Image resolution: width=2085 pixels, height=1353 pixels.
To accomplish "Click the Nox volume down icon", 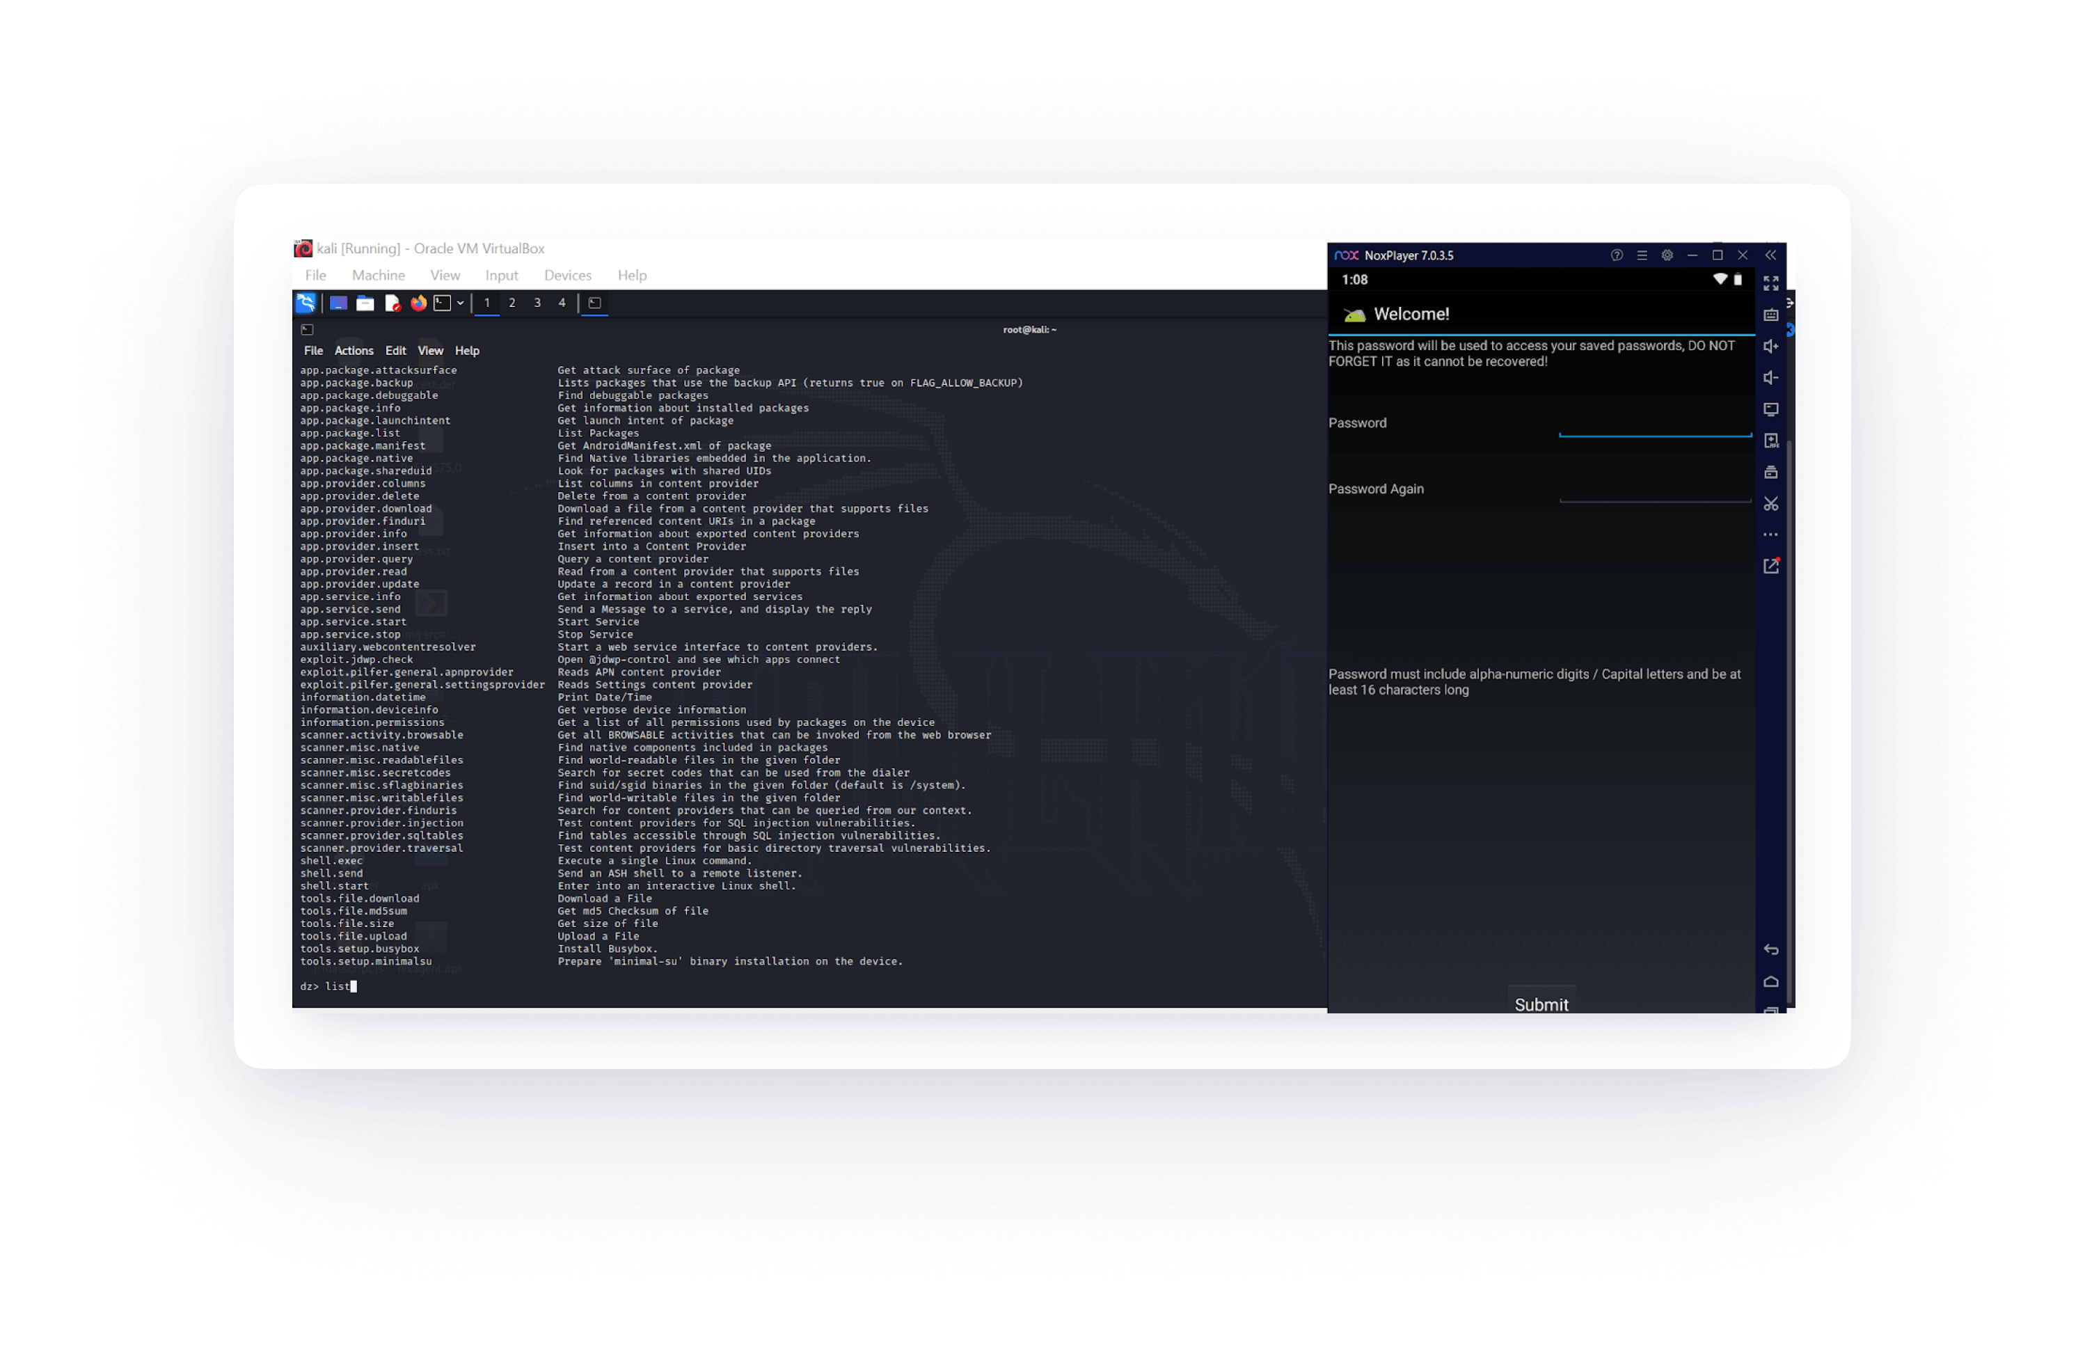I will [x=1770, y=378].
